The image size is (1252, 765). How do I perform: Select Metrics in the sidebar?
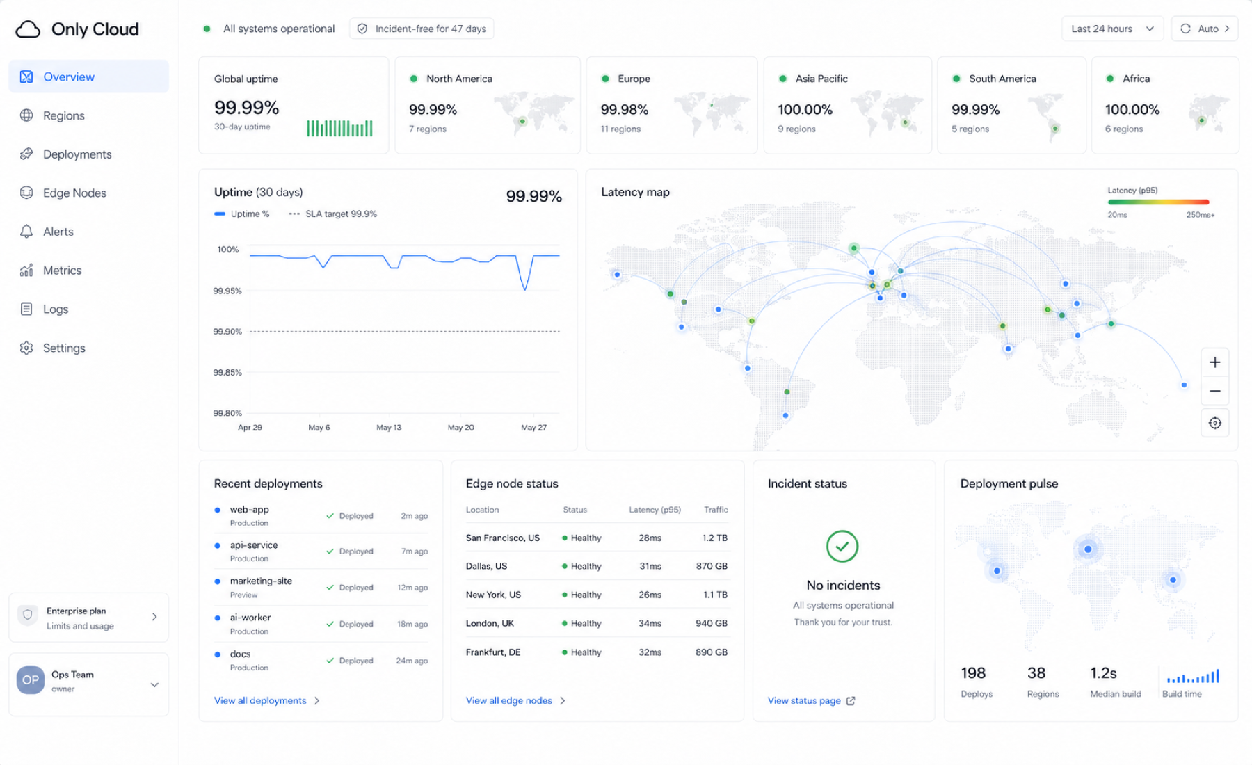tap(89, 270)
